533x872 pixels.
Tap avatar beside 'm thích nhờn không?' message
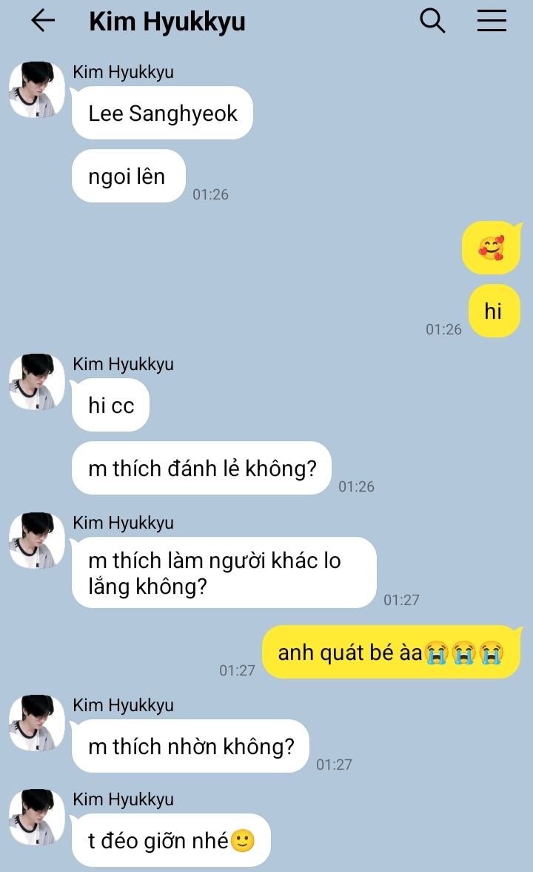point(37,722)
